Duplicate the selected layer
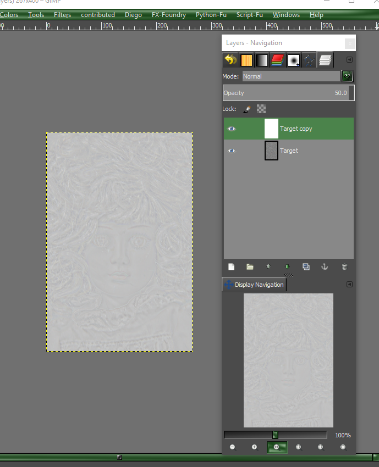The width and height of the screenshot is (379, 467). (306, 266)
